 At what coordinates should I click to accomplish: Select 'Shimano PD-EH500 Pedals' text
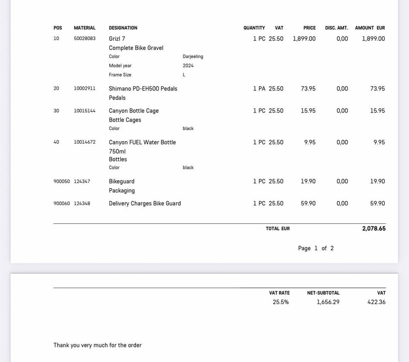point(143,89)
